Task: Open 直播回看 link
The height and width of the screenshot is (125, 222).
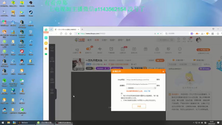Action: (199, 60)
